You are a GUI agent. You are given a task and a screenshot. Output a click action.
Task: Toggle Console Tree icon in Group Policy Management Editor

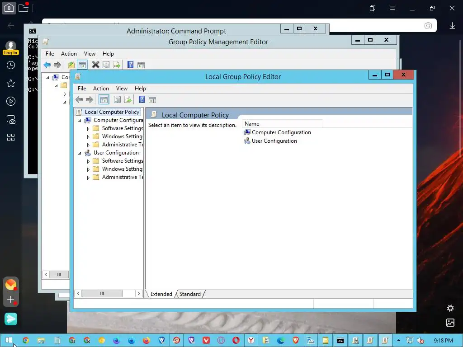[82, 65]
